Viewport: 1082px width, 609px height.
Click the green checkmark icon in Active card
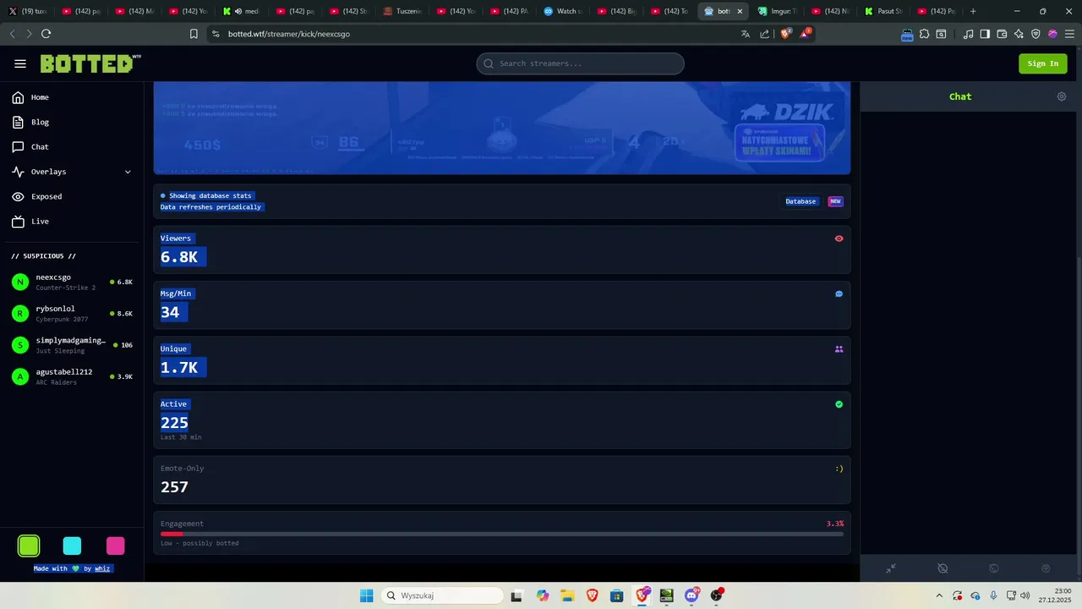839,404
